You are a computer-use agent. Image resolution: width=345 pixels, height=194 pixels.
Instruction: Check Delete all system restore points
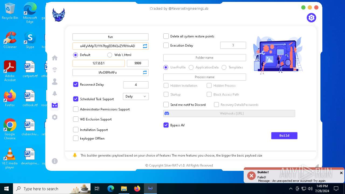[x=166, y=36]
